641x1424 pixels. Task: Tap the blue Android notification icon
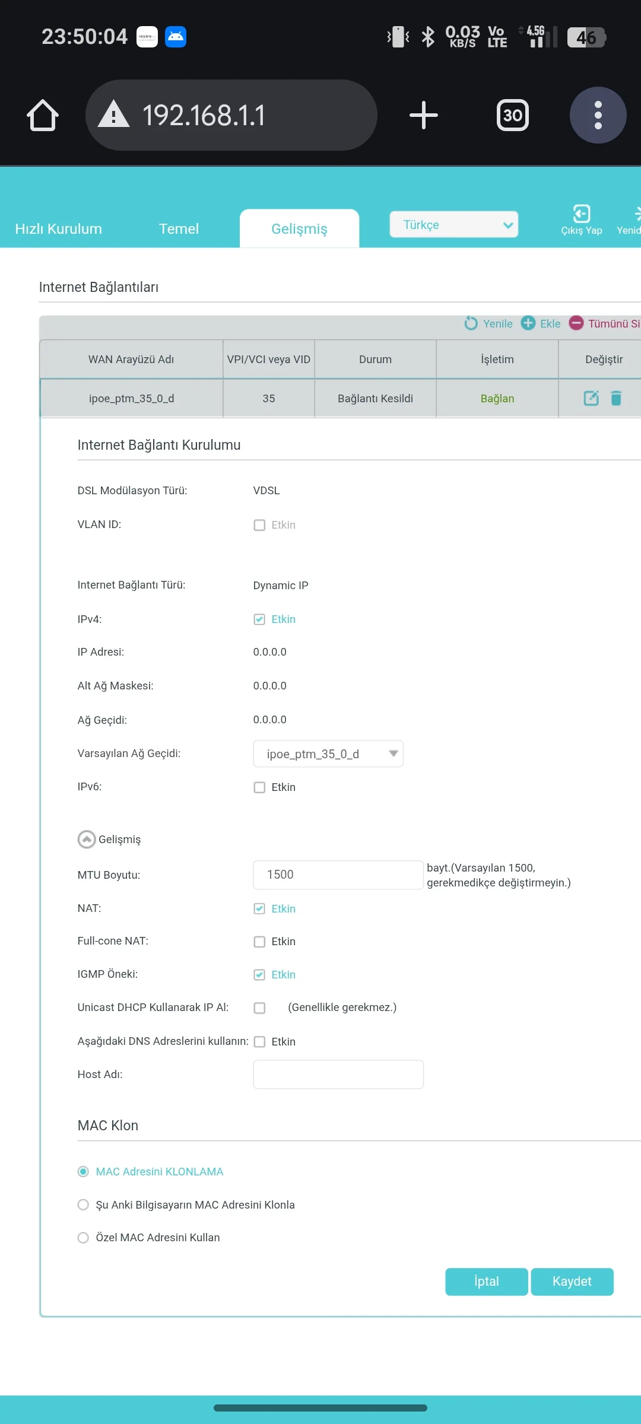pos(176,37)
